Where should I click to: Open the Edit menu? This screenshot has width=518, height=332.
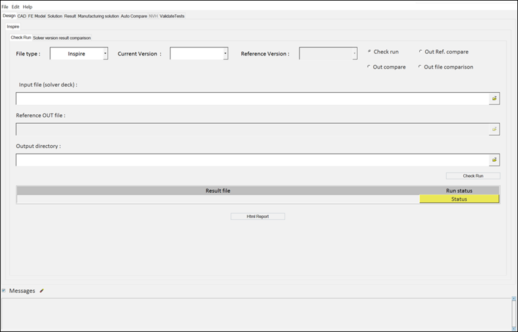coord(15,7)
